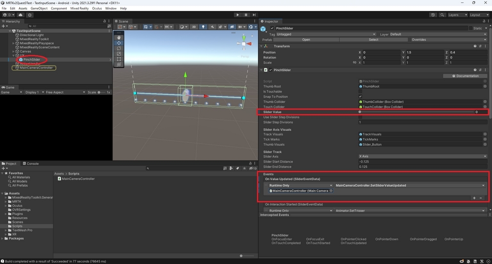Toggle the Static checkbox in Inspector

tap(471, 28)
